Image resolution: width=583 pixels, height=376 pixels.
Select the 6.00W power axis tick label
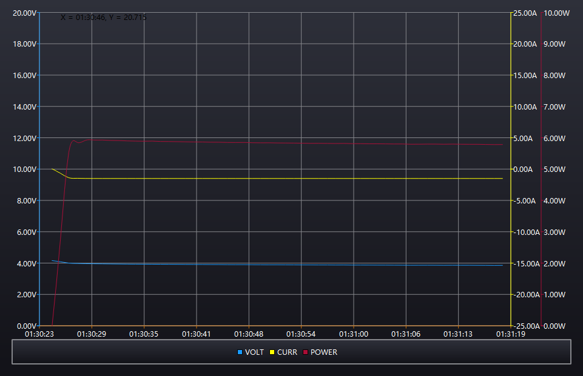coord(555,138)
